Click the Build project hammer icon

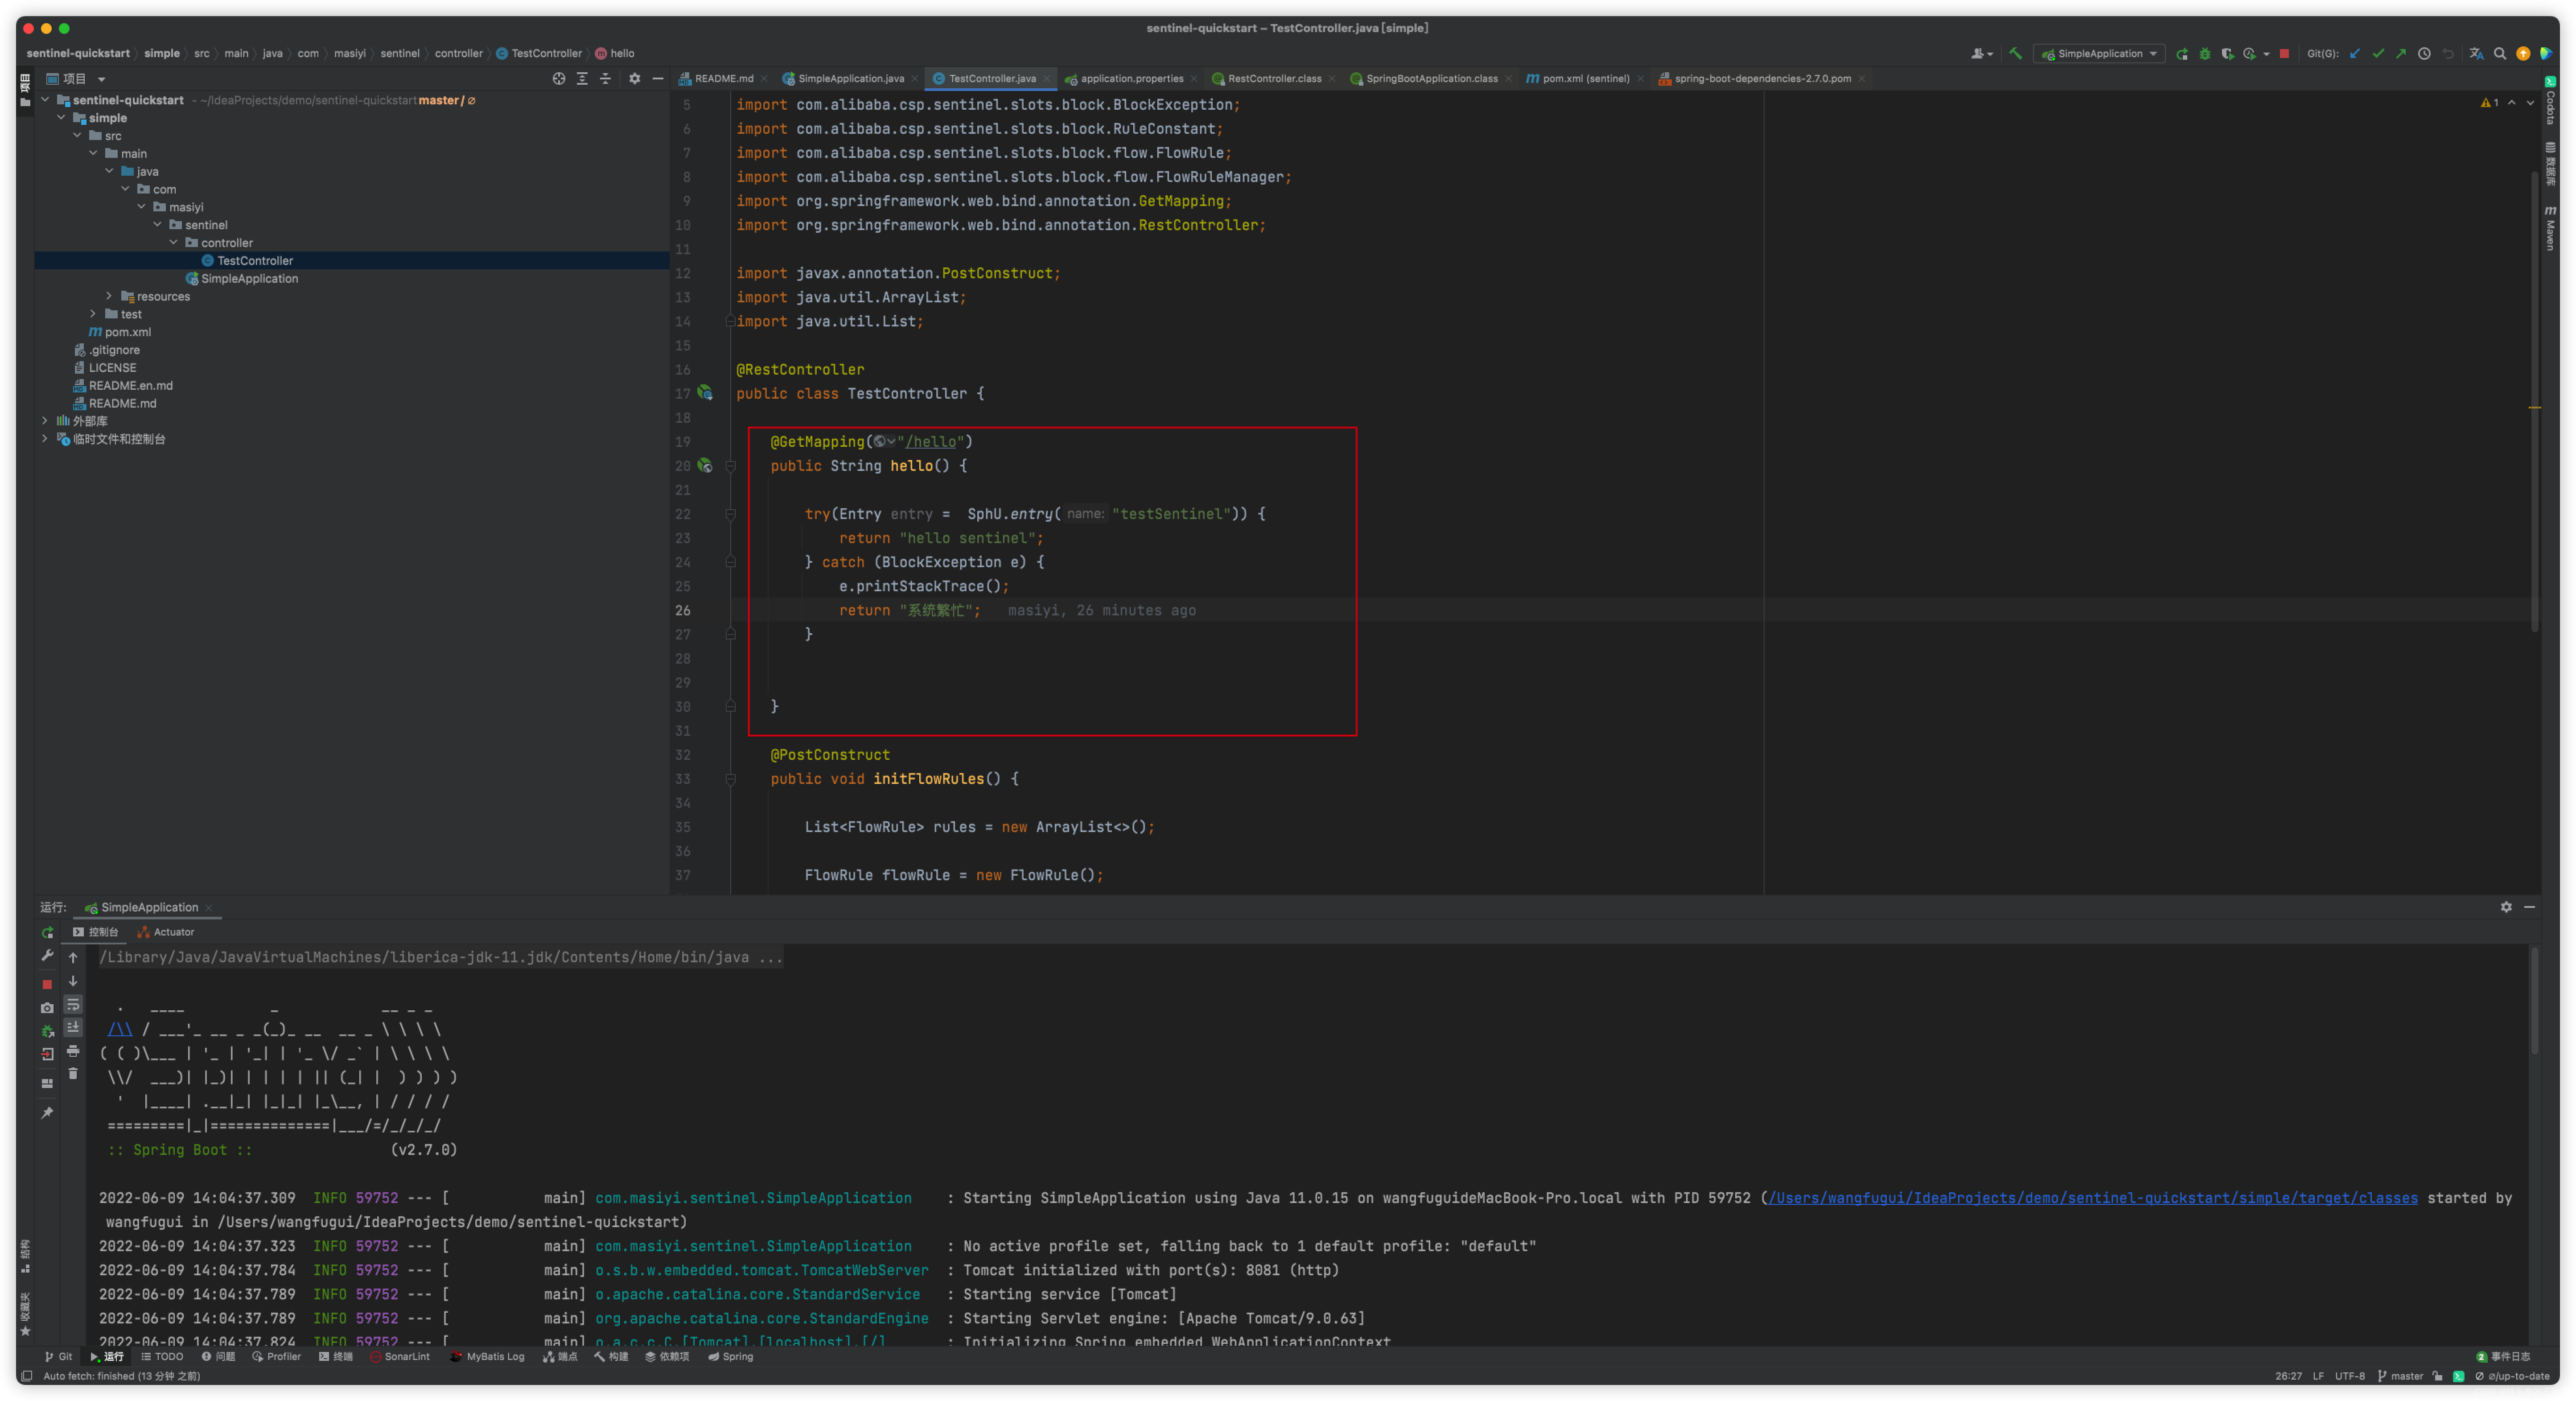click(2015, 54)
